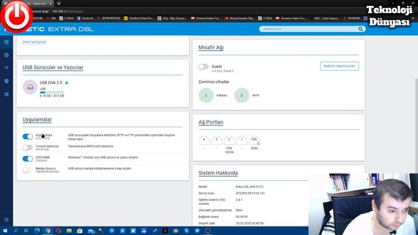Open the Uygulamalar heading link
The height and width of the screenshot is (235, 418).
[37, 119]
